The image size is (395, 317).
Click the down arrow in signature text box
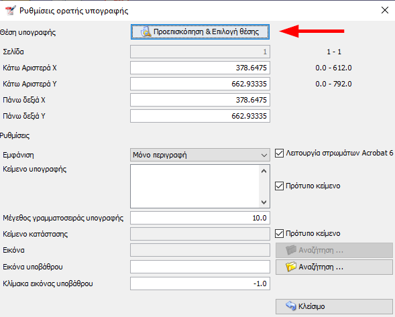(x=264, y=202)
